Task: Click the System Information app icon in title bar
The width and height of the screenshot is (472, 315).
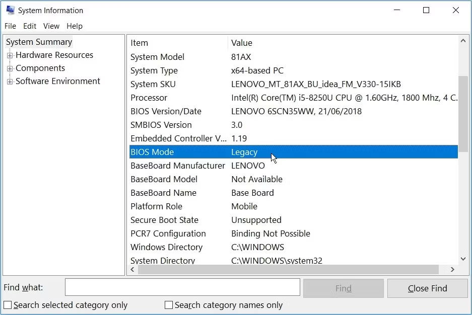Action: [10, 10]
